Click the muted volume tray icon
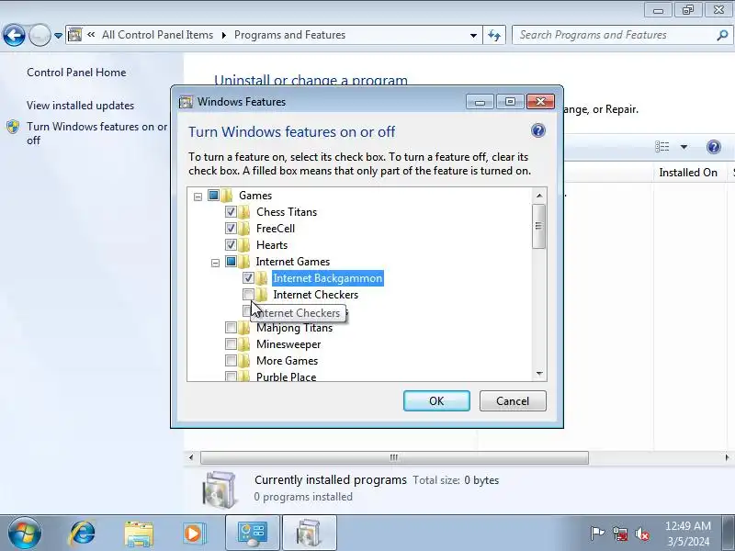Viewport: 735px width, 551px height. (641, 534)
